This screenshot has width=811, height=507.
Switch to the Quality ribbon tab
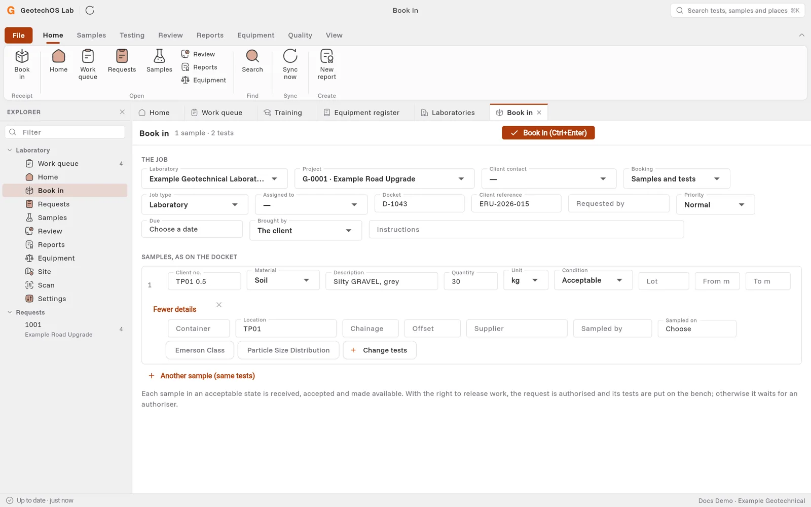point(300,35)
